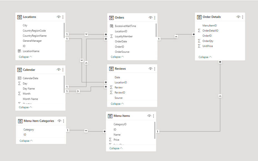Collapse the Calendar table

pos(25,107)
